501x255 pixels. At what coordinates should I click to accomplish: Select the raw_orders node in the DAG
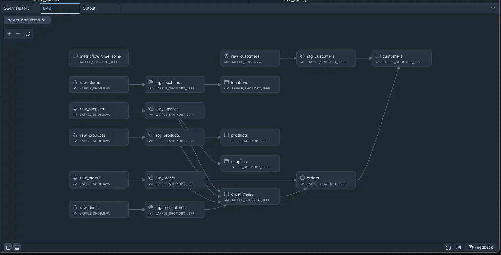point(98,180)
